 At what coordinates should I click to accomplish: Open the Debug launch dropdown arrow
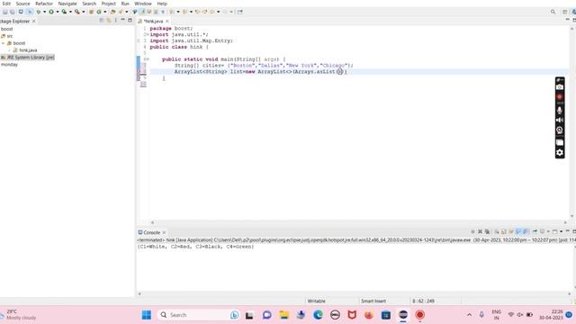(x=44, y=12)
